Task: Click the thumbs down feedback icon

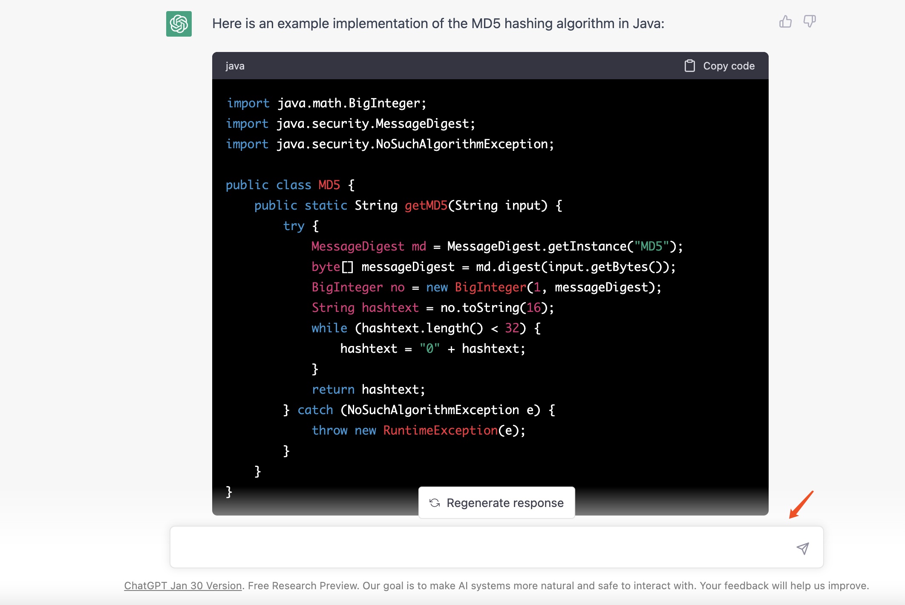Action: (x=810, y=21)
